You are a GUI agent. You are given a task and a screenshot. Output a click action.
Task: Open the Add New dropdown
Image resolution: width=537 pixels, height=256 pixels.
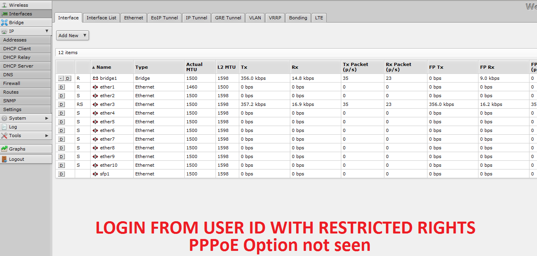72,36
